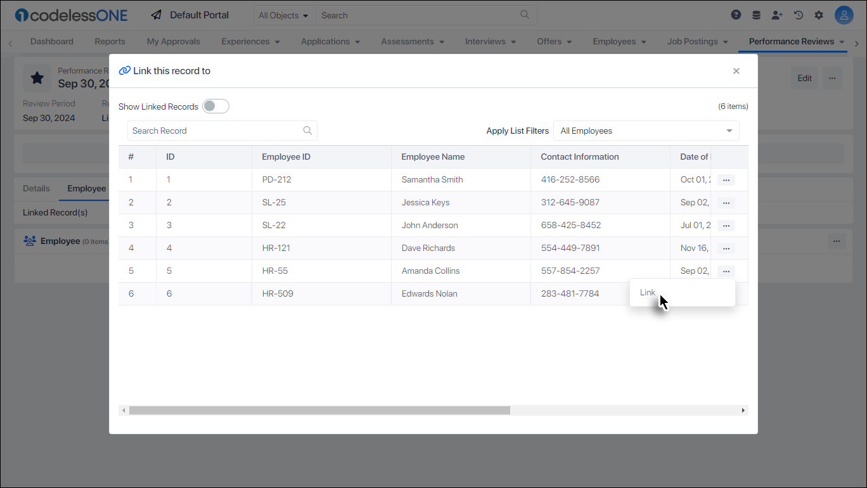
Task: Click the ellipsis on the Jessica Keys row
Action: (726, 202)
